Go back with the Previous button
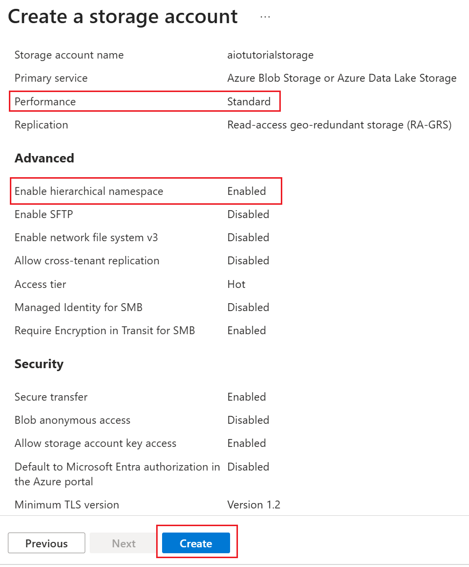This screenshot has width=469, height=567. click(46, 543)
